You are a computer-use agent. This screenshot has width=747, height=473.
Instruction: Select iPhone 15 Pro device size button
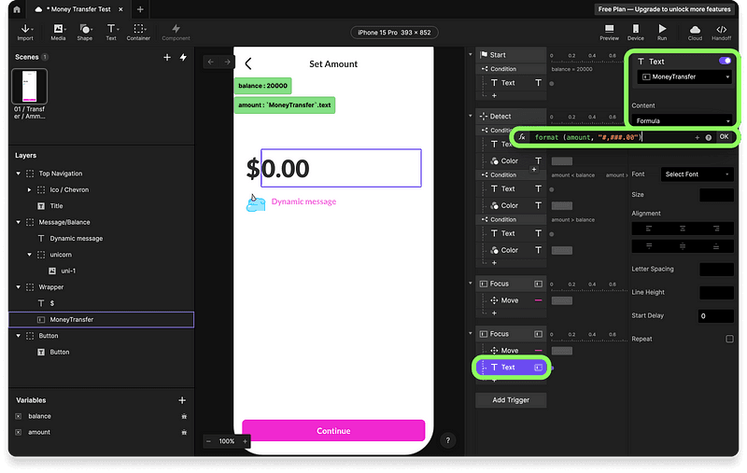tap(394, 33)
